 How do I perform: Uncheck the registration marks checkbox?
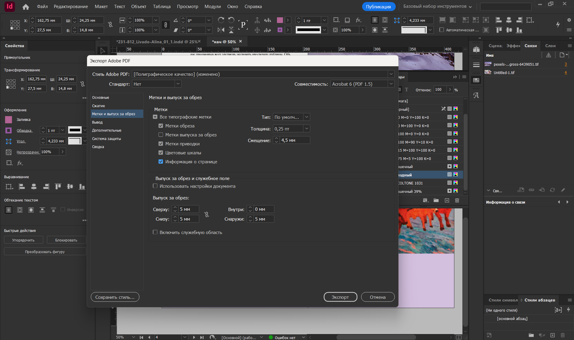click(161, 144)
